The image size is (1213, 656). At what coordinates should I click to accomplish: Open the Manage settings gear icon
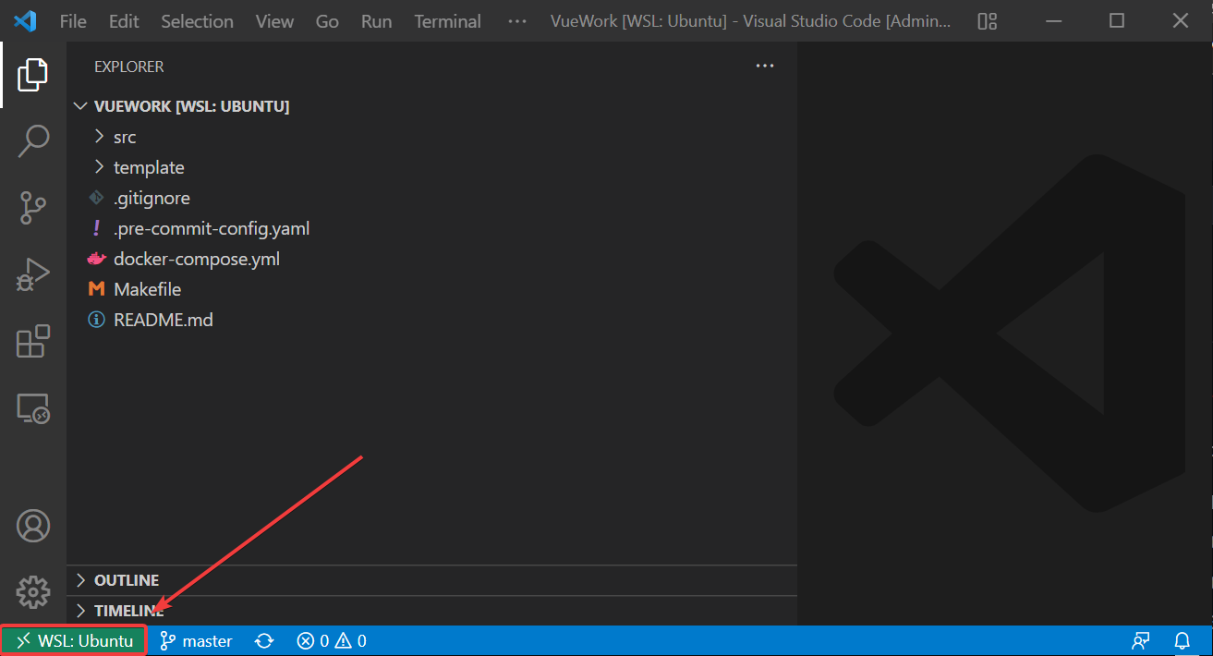coord(33,591)
